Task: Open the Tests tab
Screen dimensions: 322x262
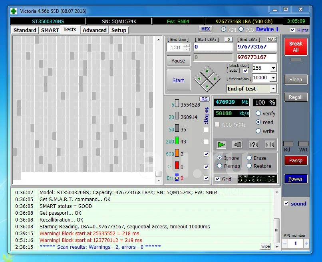Action: pos(70,30)
